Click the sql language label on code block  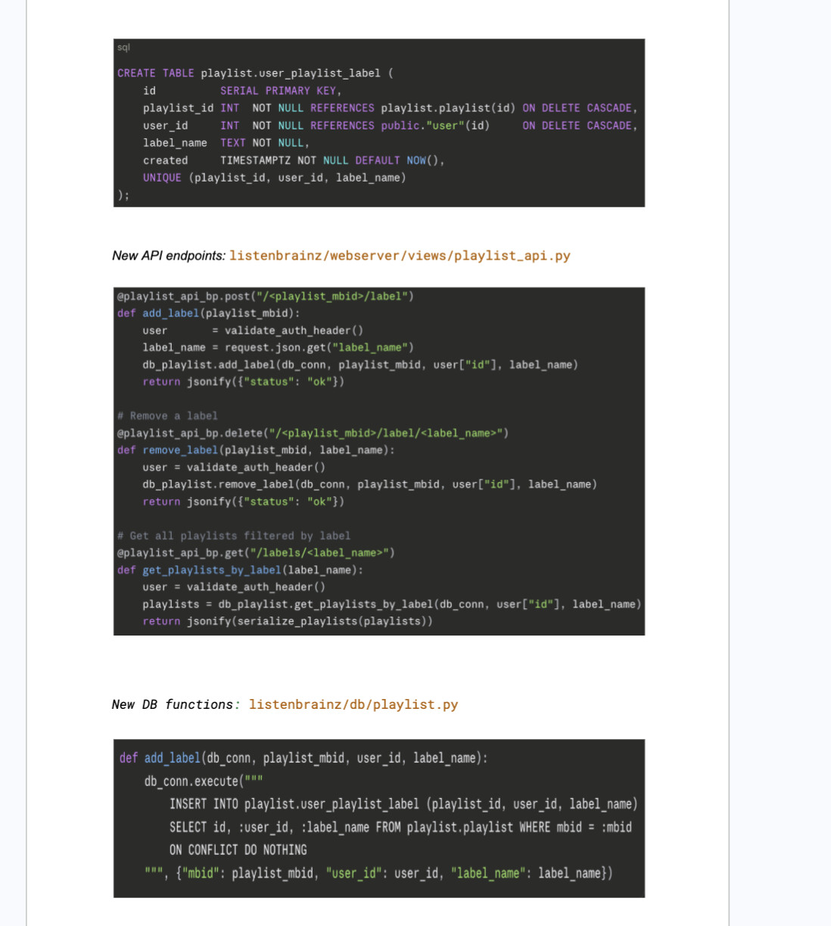[123, 48]
